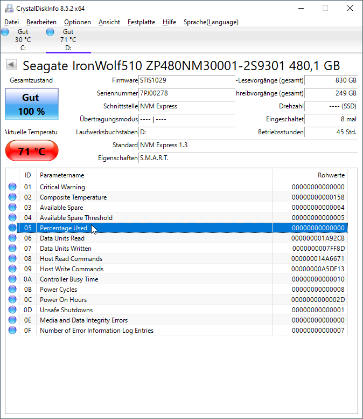Click the status orb for Data Units Read

12,238
